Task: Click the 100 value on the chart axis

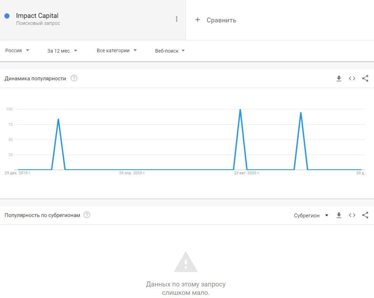Action: tap(9, 109)
